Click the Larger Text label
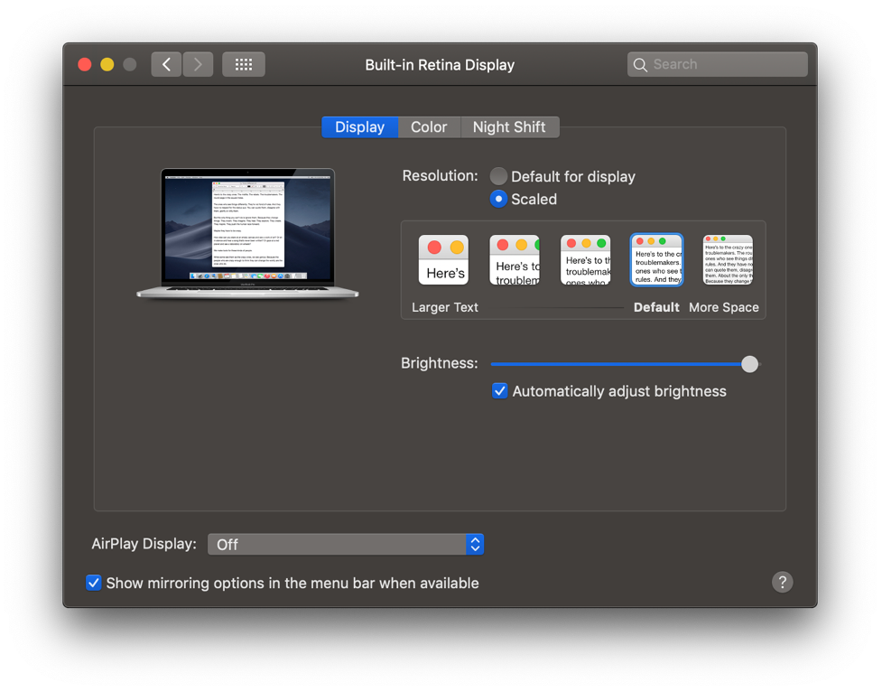 [445, 307]
